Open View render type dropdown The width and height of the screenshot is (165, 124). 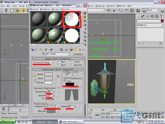[158, 10]
